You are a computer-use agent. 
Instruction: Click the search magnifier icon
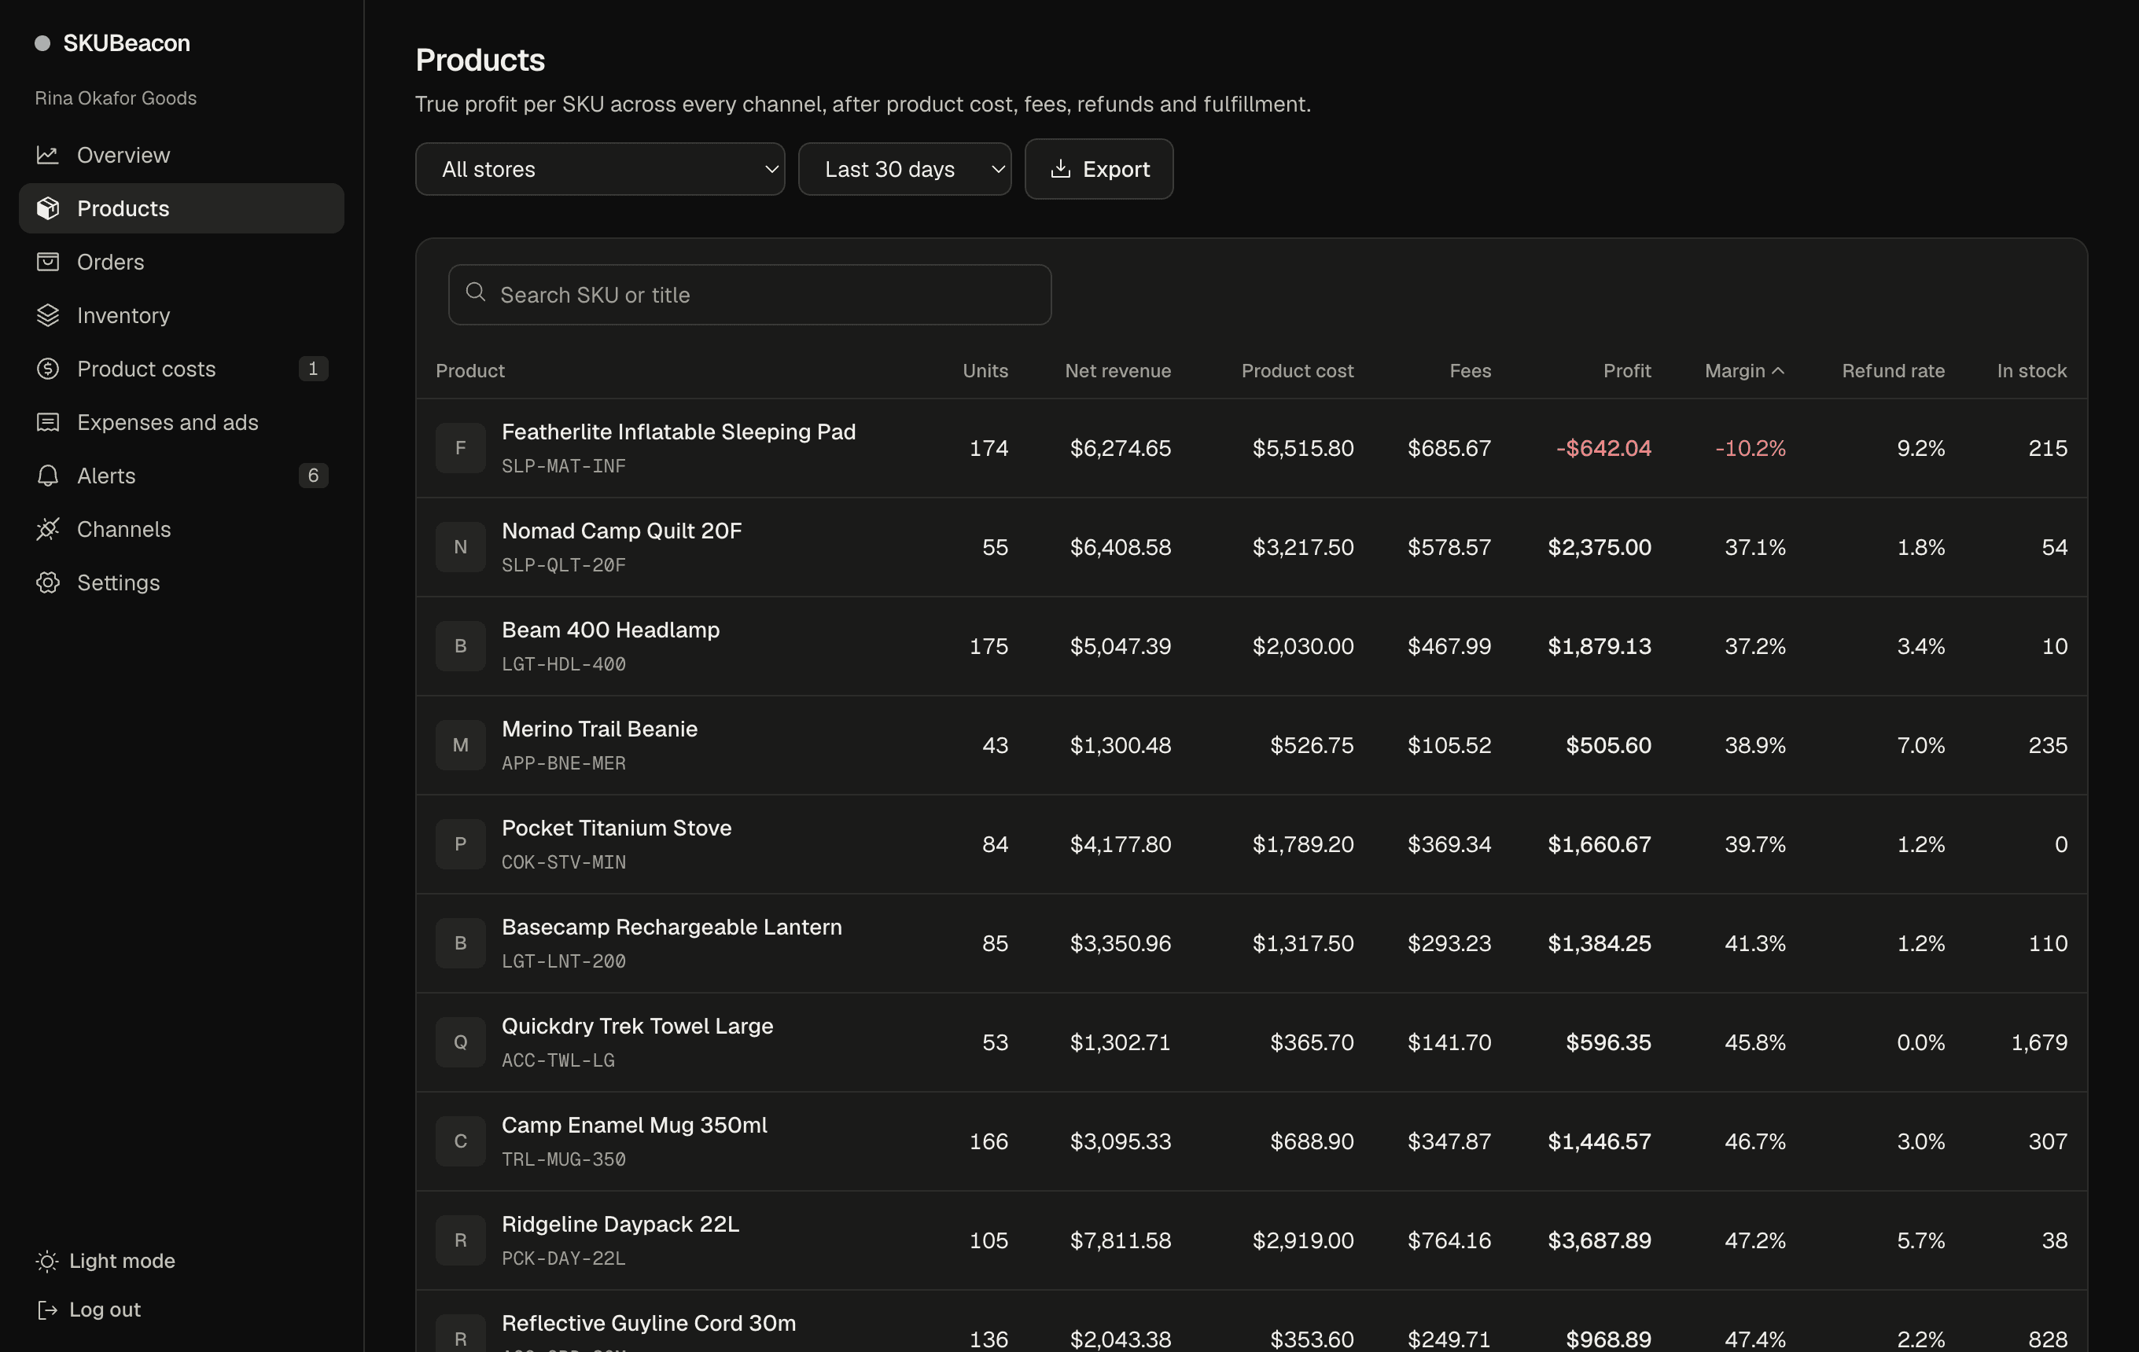coord(476,292)
